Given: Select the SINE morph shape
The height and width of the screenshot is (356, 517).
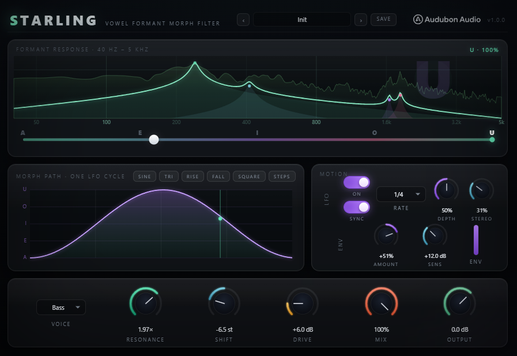Looking at the screenshot, I should pyautogui.click(x=145, y=177).
